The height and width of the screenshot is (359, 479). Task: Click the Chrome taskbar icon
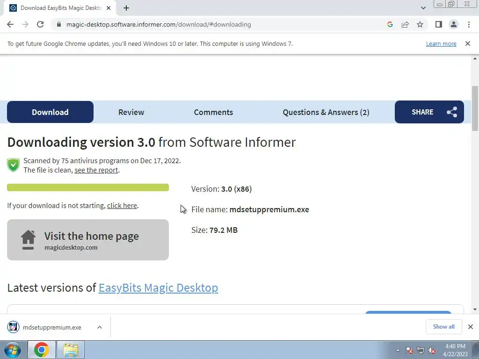click(42, 350)
